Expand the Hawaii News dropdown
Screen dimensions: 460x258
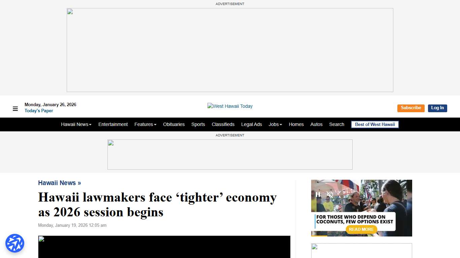click(76, 124)
